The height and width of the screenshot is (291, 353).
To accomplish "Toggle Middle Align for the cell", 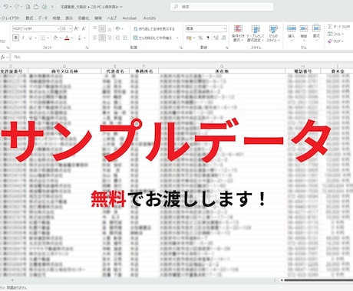I will tap(102, 28).
